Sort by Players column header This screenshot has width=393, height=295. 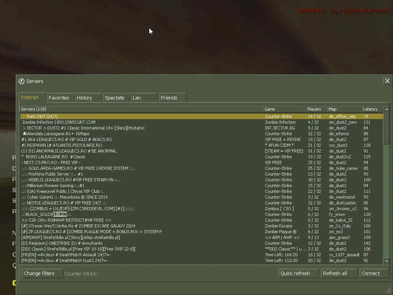coord(316,109)
